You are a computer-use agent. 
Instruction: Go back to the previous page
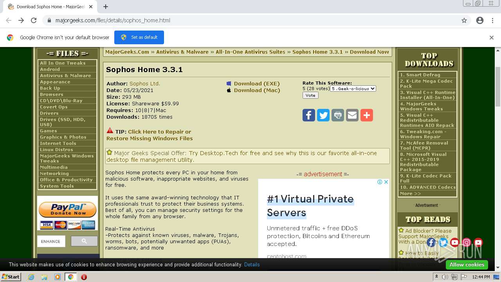9,20
